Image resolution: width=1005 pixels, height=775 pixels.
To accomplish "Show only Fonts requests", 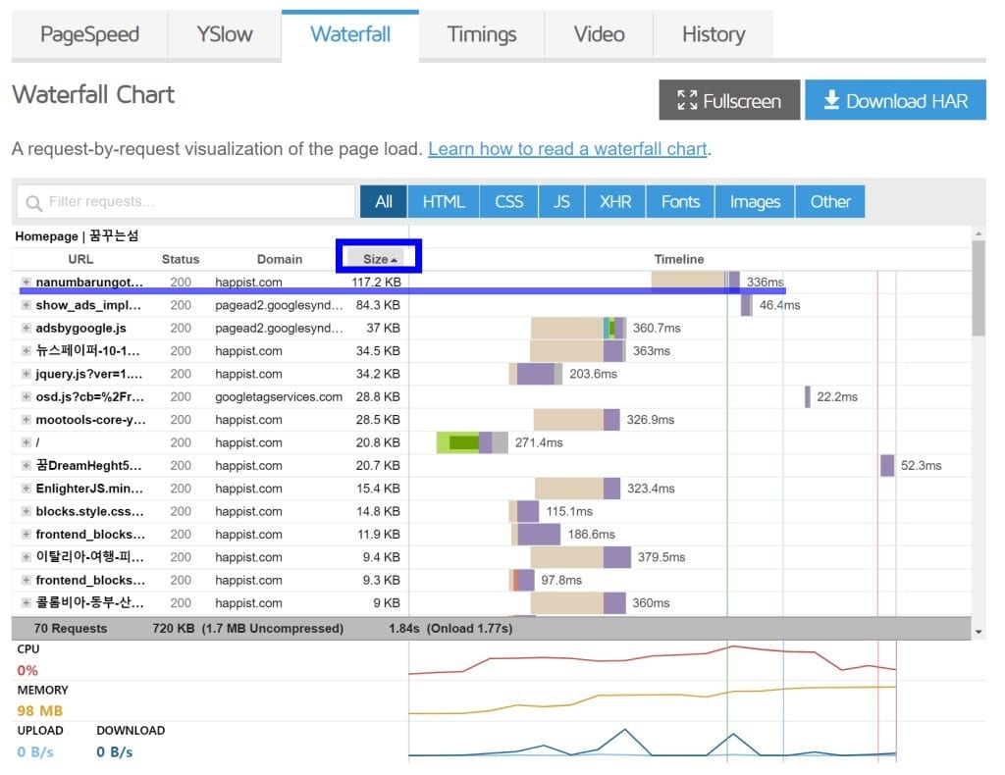I will click(x=680, y=202).
